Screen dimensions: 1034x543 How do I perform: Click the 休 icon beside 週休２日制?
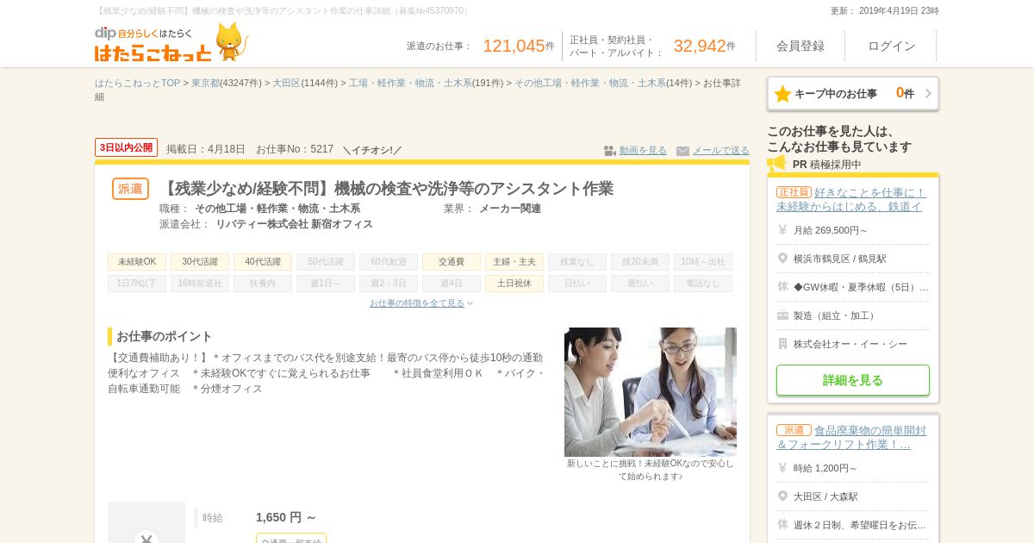[x=782, y=525]
